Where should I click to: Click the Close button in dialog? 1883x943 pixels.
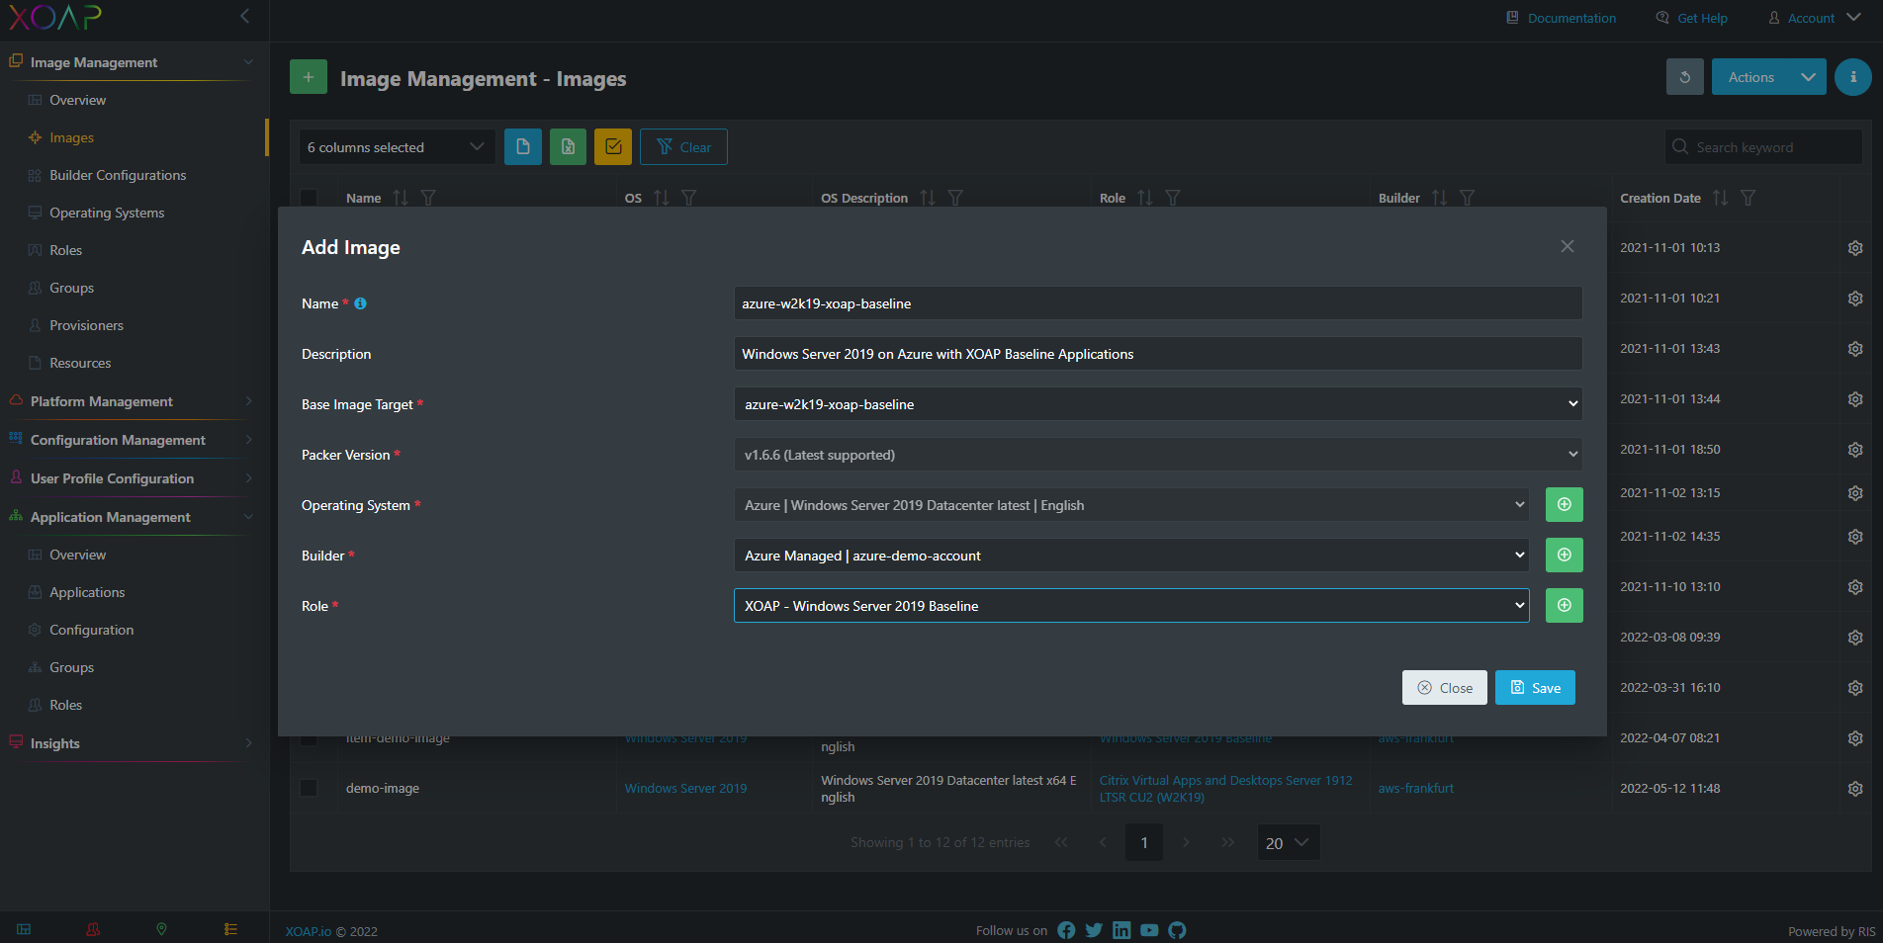tap(1444, 688)
